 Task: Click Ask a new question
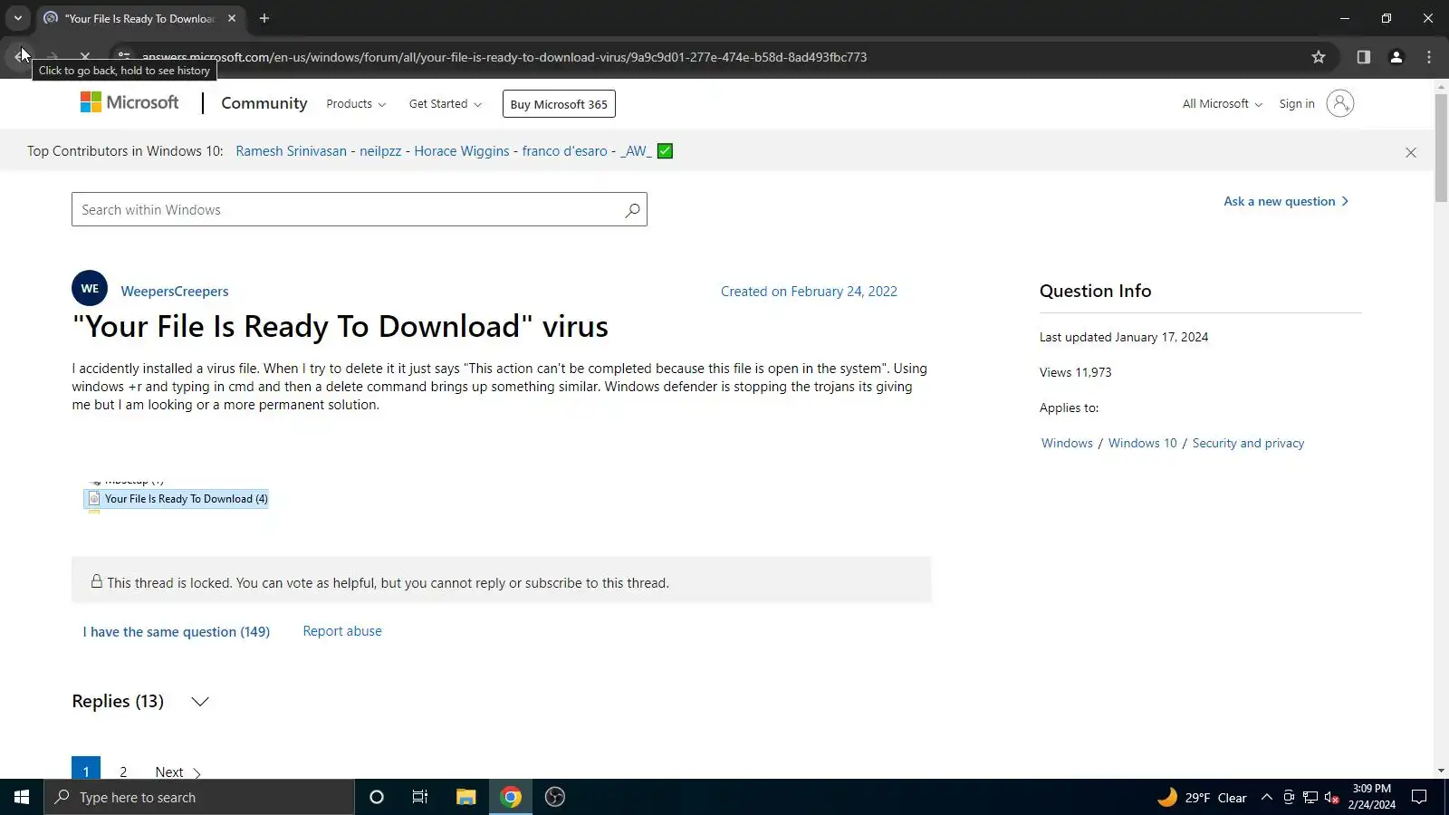coord(1286,202)
